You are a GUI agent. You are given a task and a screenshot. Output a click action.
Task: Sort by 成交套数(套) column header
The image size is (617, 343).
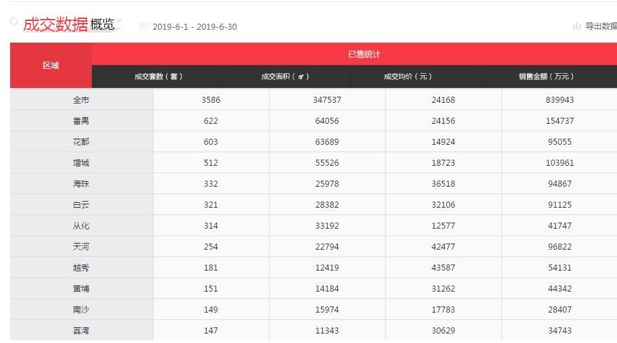[158, 76]
